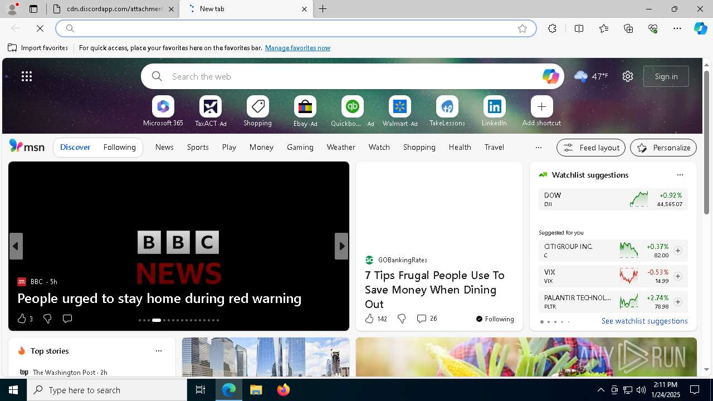Open Edge Settings and more menu
This screenshot has width=713, height=401.
(677, 28)
